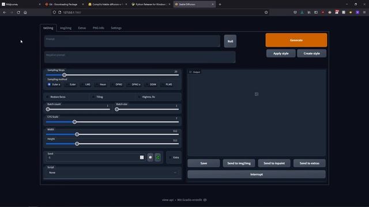Click the yellow extension icon in toolbar
Screen dimensions: 369x207
click(351, 12)
